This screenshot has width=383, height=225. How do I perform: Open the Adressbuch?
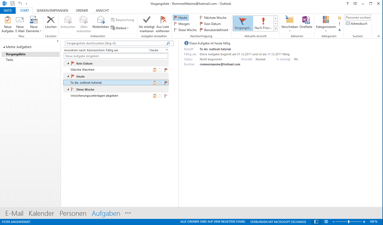pos(356,23)
